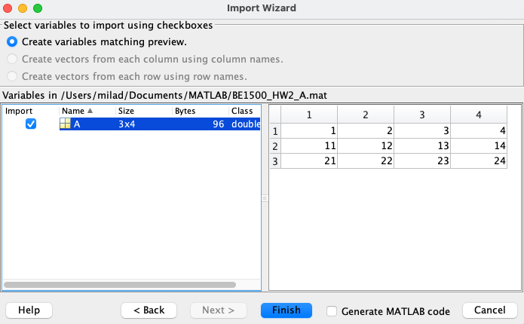The width and height of the screenshot is (524, 324).
Task: Click the matrix icon next to variable A
Action: pyautogui.click(x=65, y=124)
